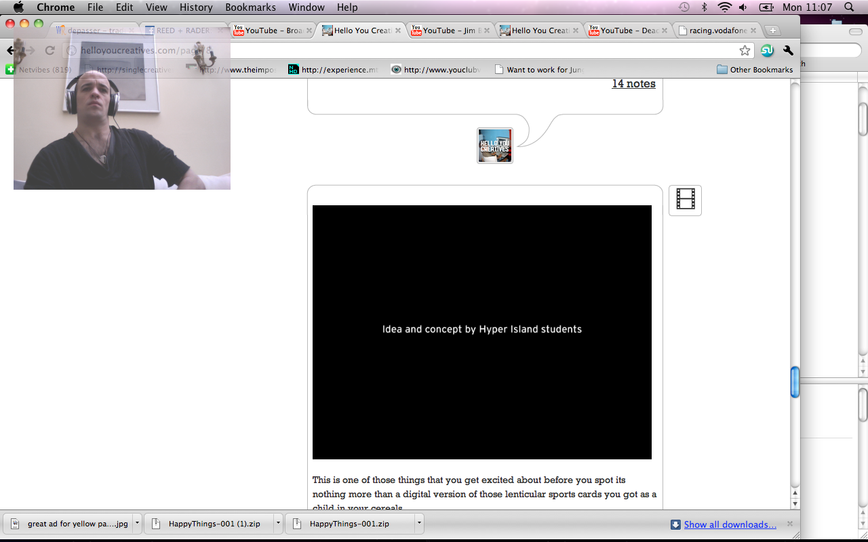The width and height of the screenshot is (868, 542).
Task: Open Spotlight search magnifier icon
Action: pyautogui.click(x=849, y=7)
